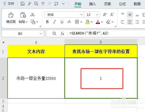Image resolution: width=145 pixels, height=112 pixels.
Task: Switch to the 页面 tab
Action: click(107, 4)
